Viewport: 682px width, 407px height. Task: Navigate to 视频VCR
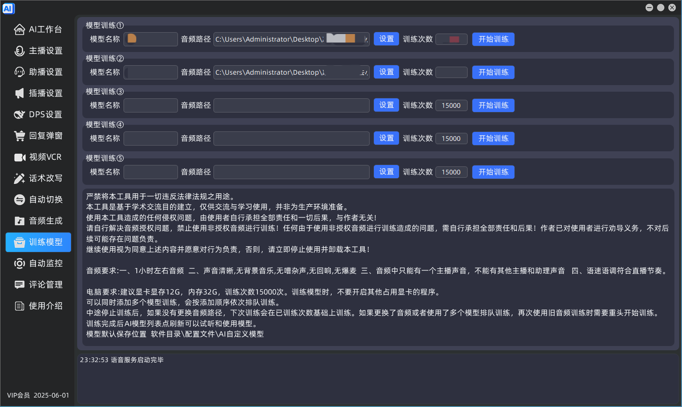tap(38, 157)
